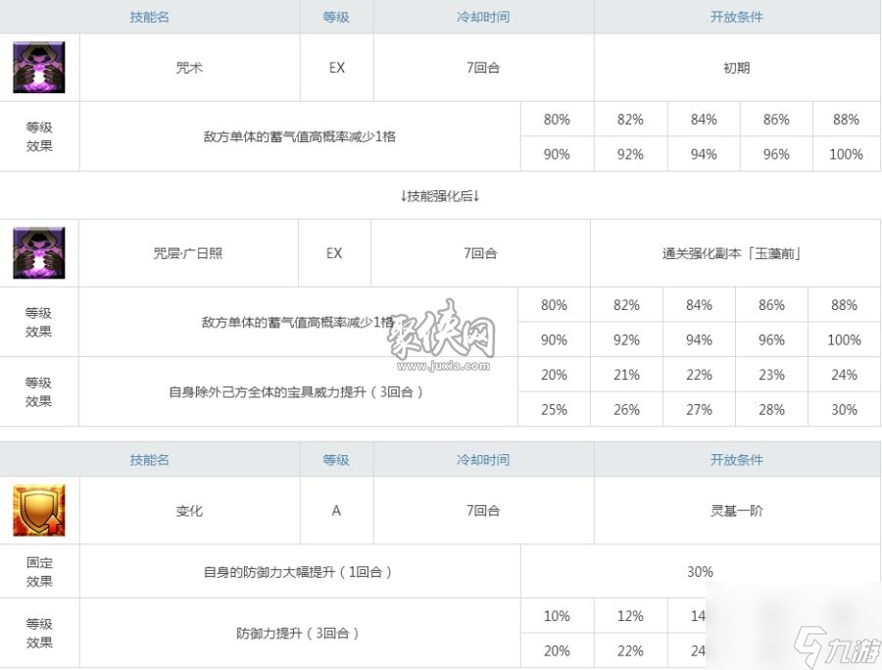Click the 自身的防御力大幅提升(1回合) description

298,572
